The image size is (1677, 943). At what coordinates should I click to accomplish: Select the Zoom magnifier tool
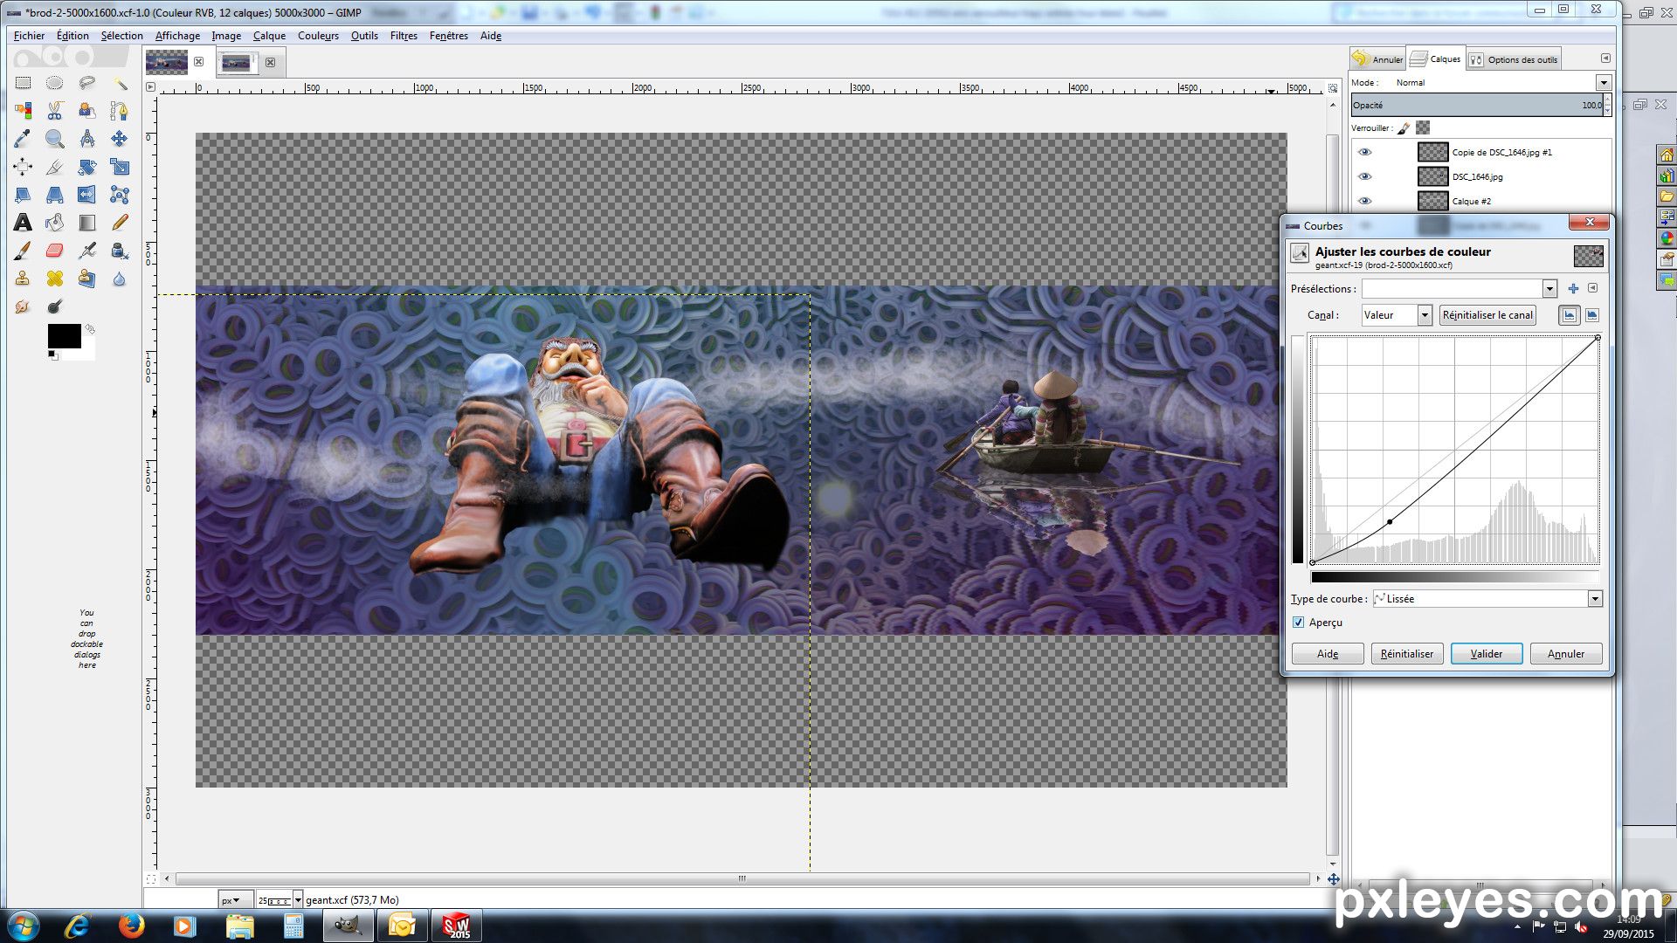coord(54,139)
